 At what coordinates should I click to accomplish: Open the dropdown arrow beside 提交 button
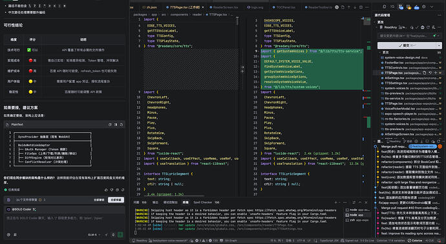click(439, 45)
